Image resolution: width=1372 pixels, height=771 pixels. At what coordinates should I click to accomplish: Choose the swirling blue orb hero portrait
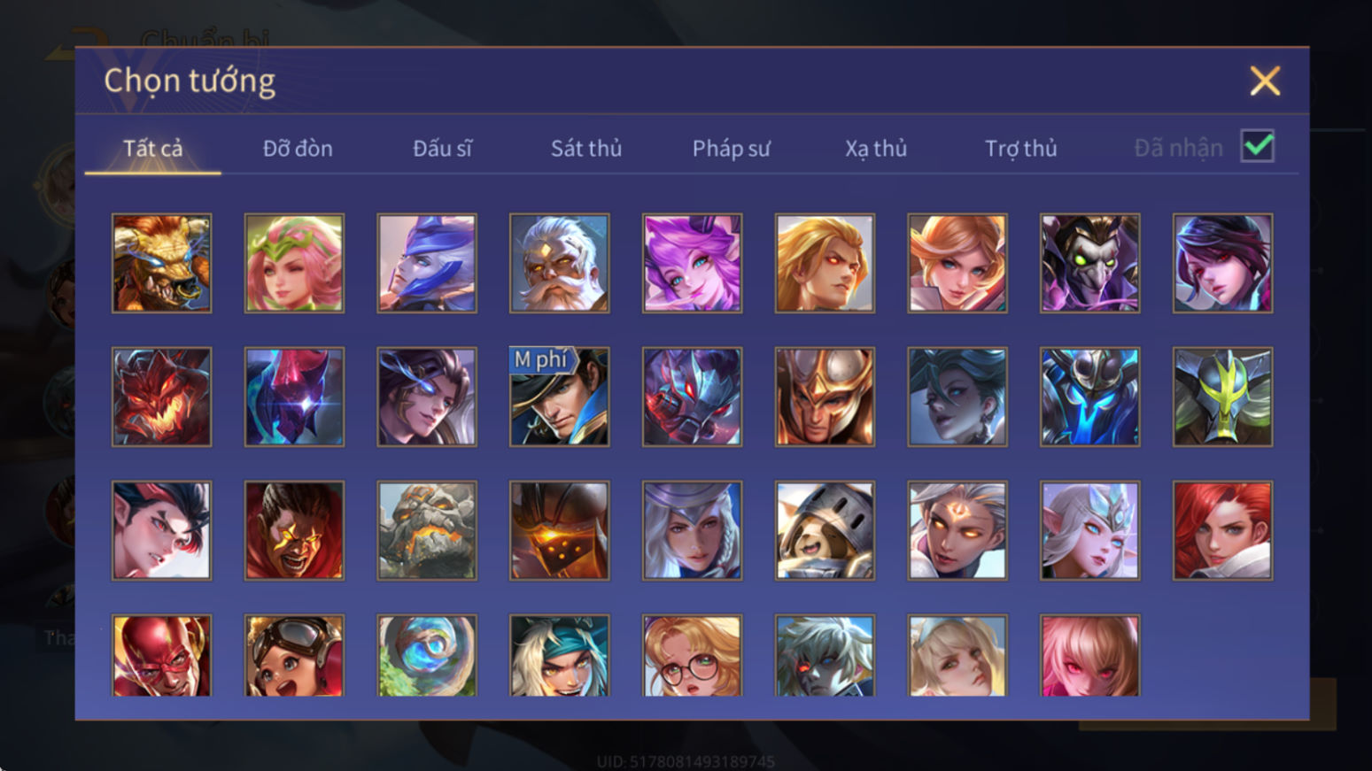tap(427, 656)
